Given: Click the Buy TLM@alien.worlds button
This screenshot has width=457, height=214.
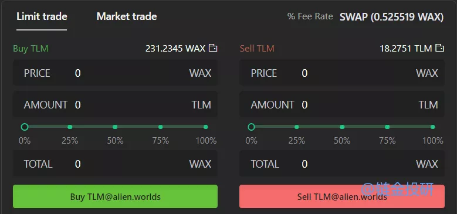Looking at the screenshot, I should click(x=116, y=196).
